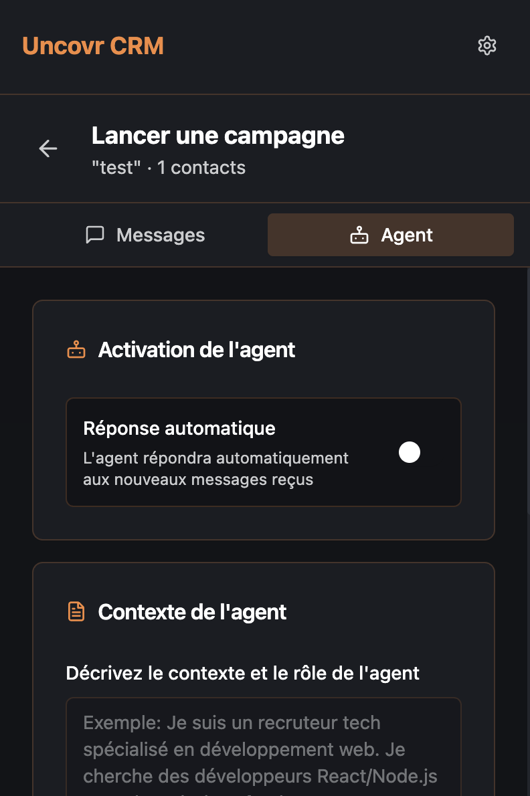Click the Uncovr CRM logo
The width and height of the screenshot is (530, 796).
(x=93, y=45)
